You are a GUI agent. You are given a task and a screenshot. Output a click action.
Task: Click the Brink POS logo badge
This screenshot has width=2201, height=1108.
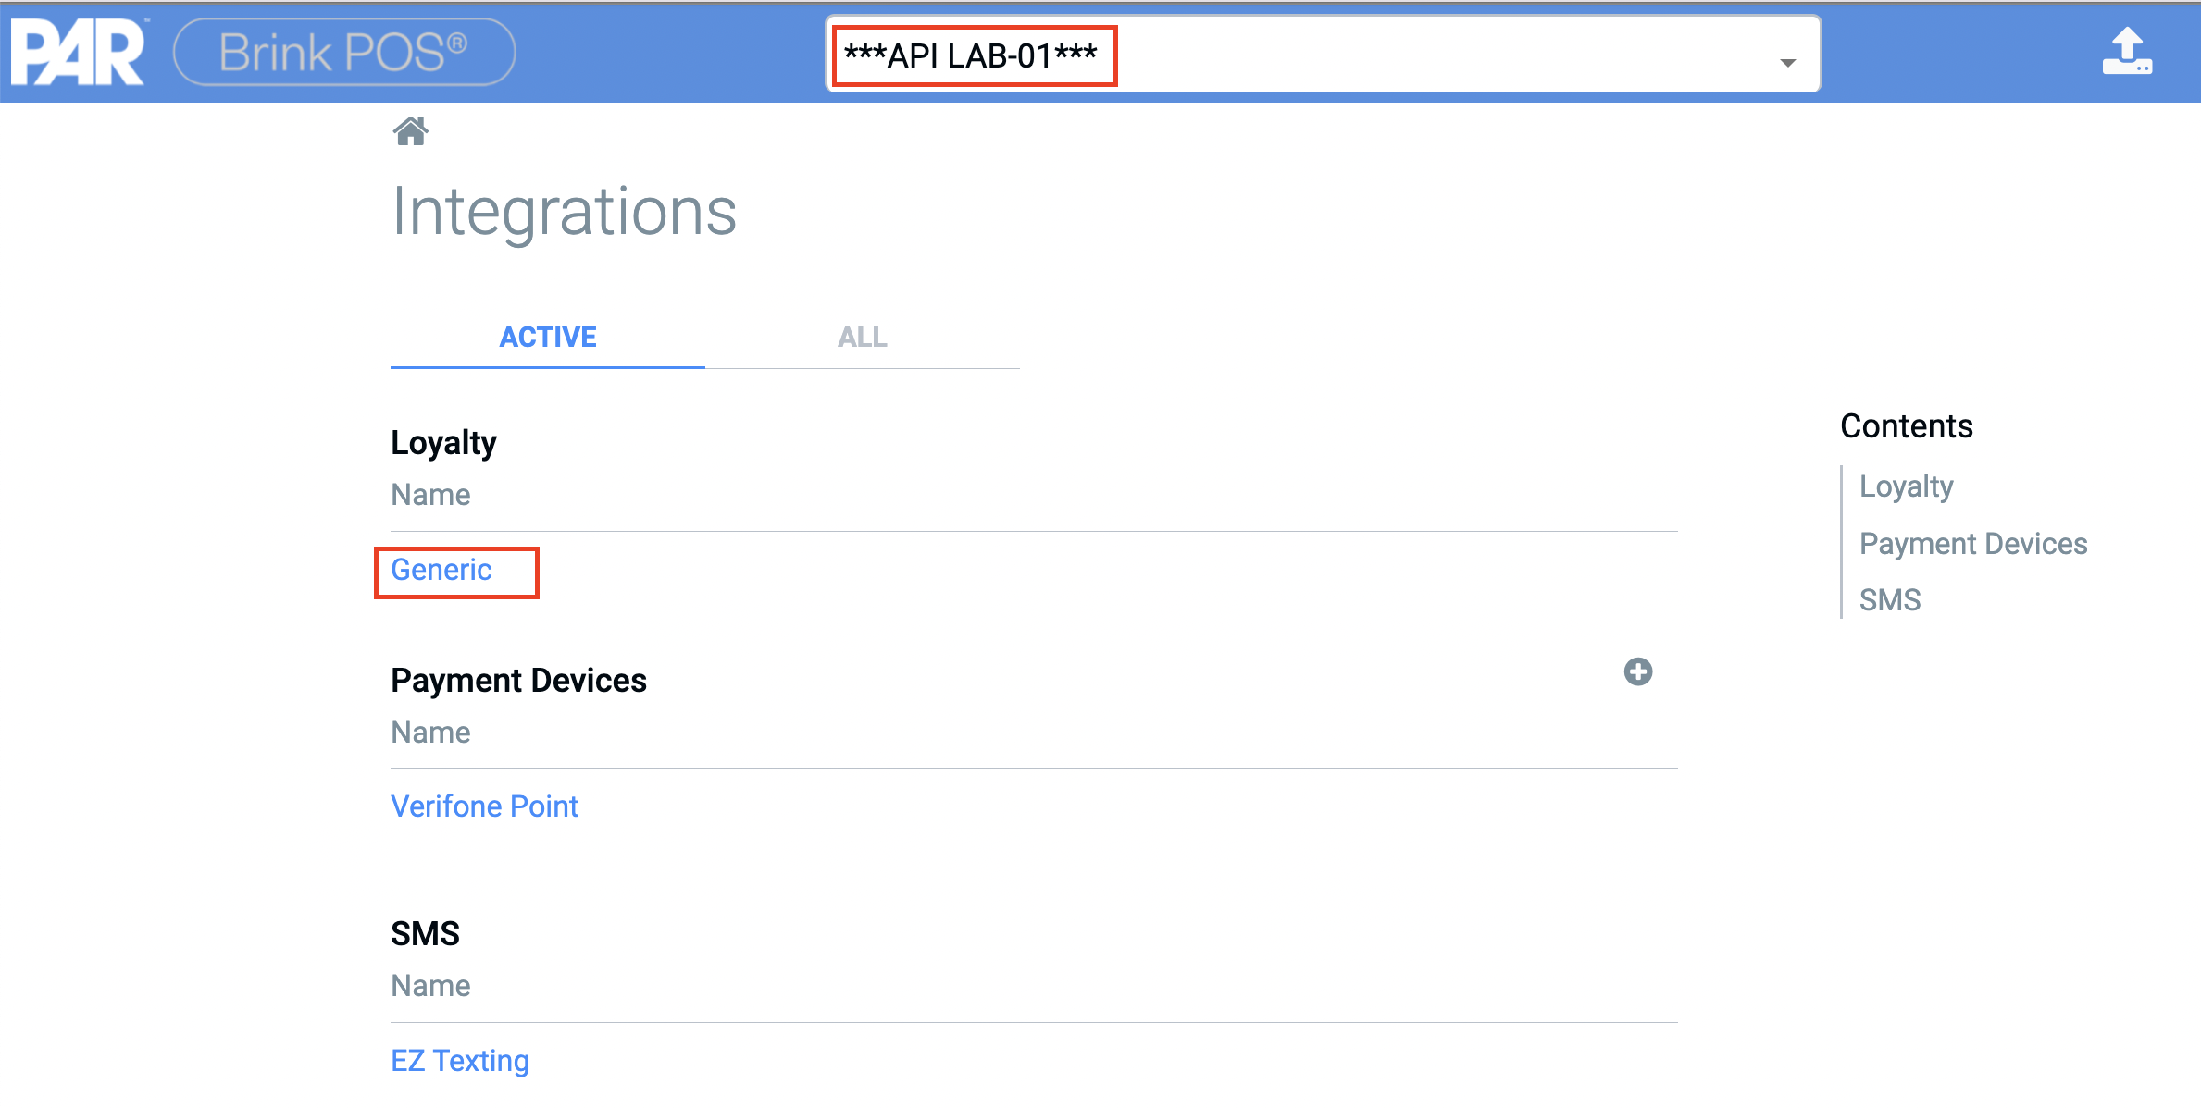343,53
